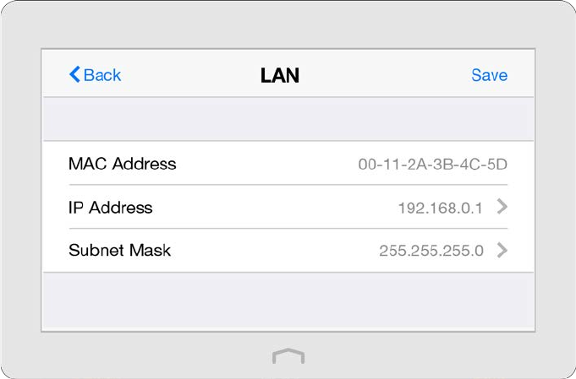The height and width of the screenshot is (379, 576).
Task: Select the Subnet Mask label
Action: point(119,250)
